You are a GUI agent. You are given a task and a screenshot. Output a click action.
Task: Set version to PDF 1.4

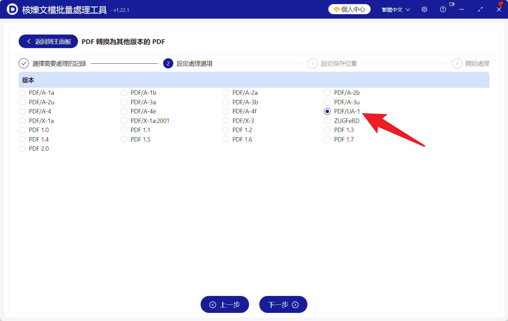click(x=22, y=139)
